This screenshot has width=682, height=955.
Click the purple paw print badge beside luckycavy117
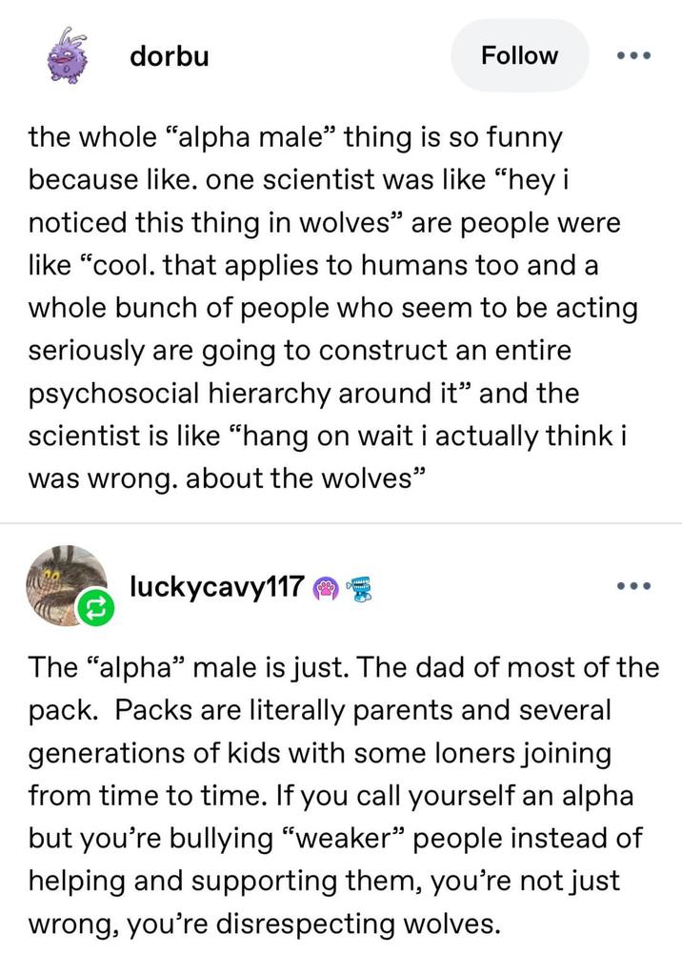coord(328,588)
